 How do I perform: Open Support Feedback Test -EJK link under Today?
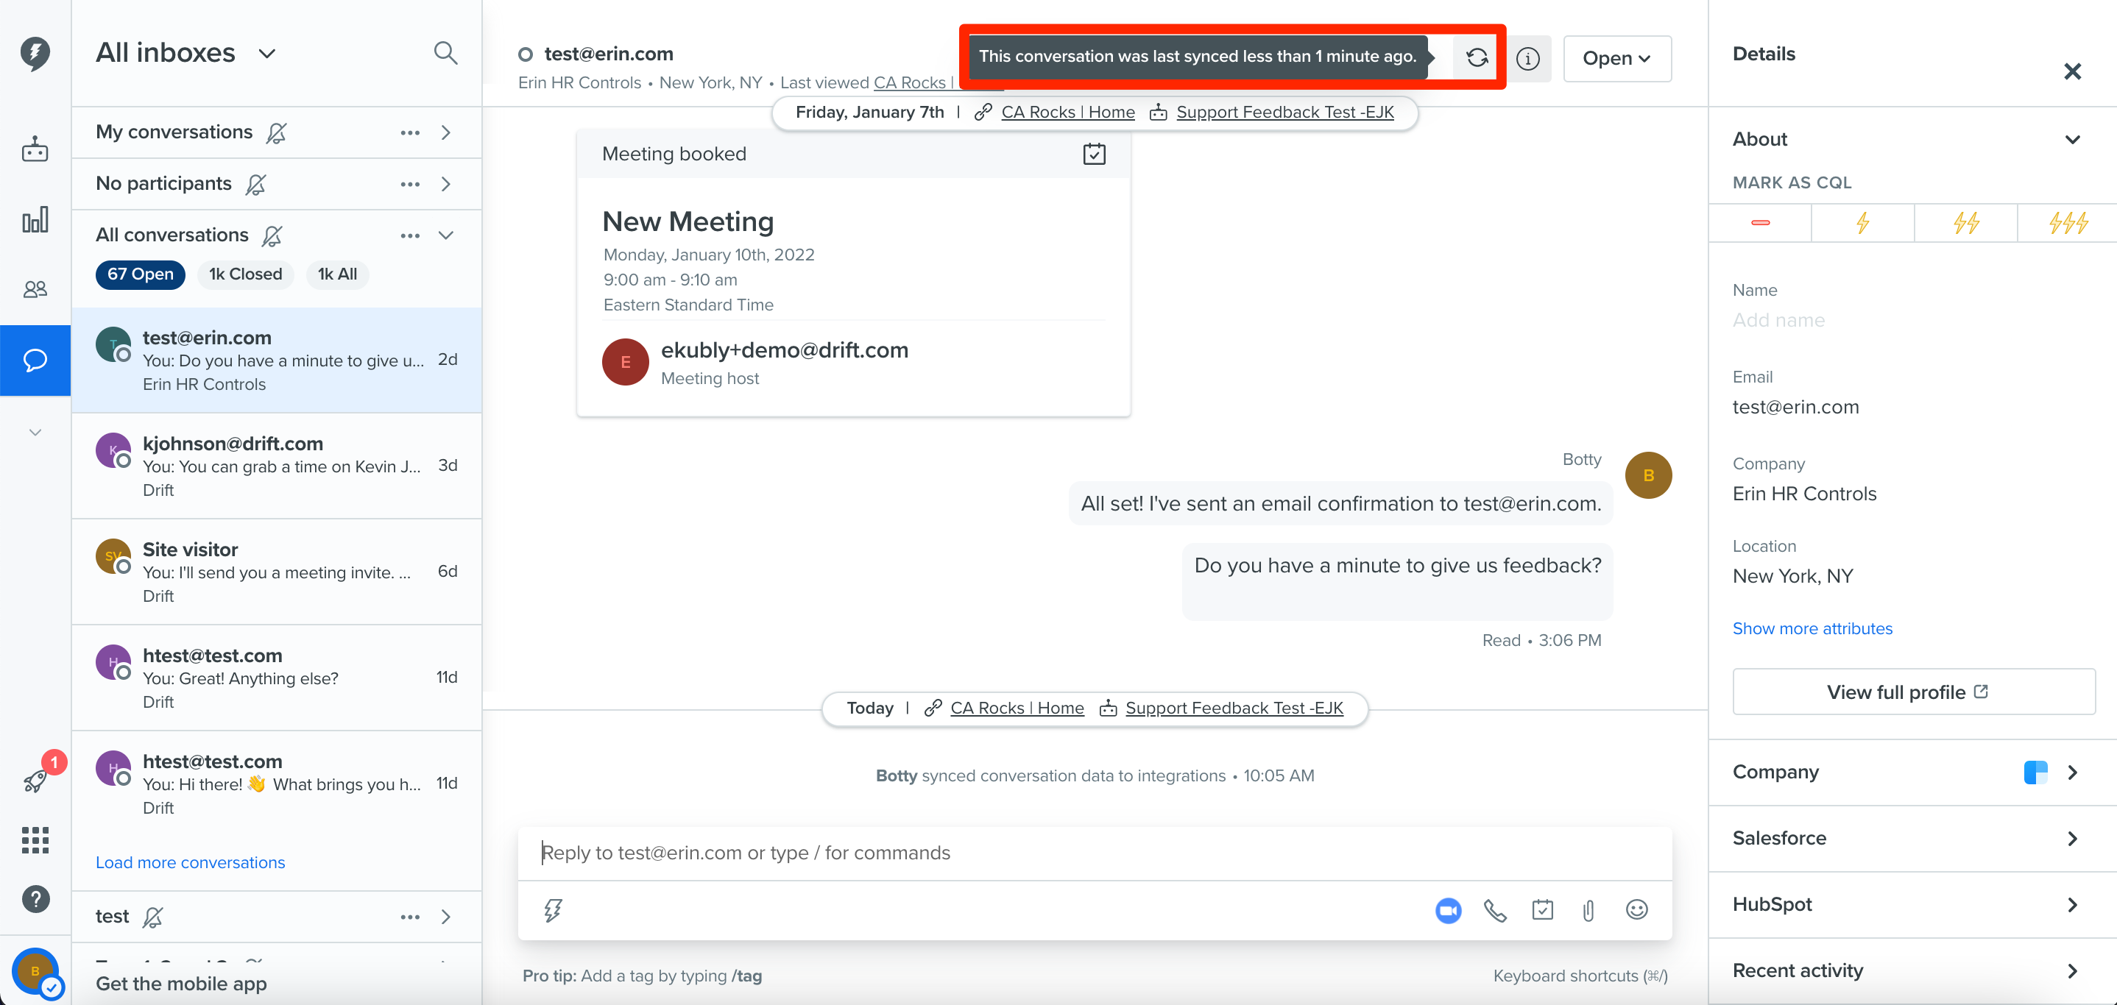(x=1234, y=708)
